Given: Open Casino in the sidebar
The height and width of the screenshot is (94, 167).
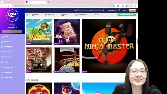Looking at the screenshot, I should click(x=6, y=37).
